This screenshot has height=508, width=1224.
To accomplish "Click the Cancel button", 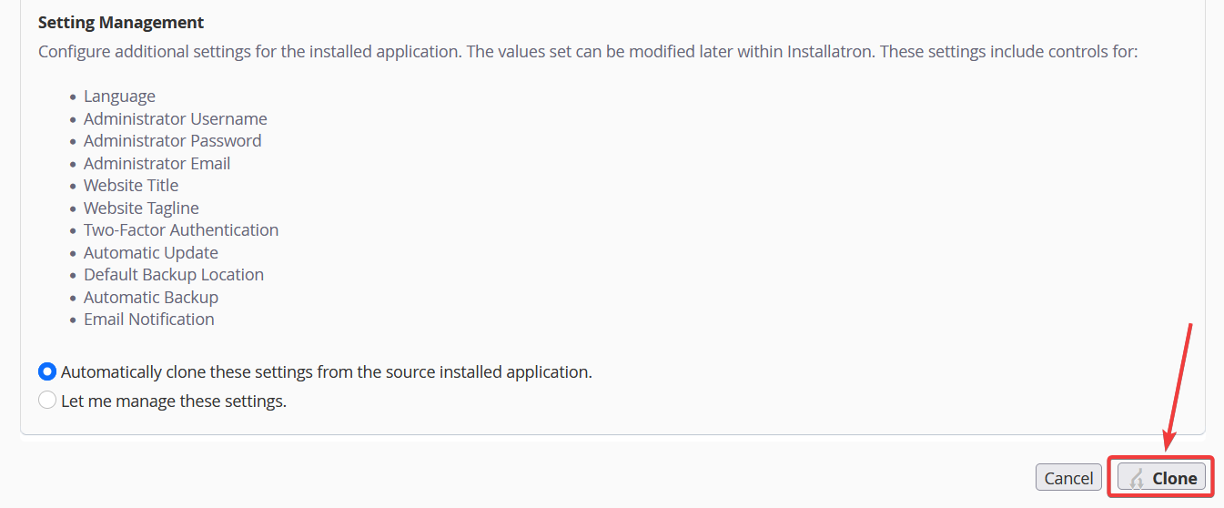I will tap(1068, 478).
